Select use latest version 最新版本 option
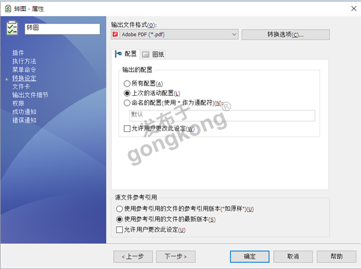This screenshot has height=269, width=361. [119, 219]
